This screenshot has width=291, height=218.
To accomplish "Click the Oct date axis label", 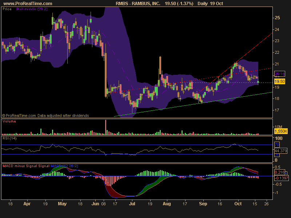I will click(238, 204).
